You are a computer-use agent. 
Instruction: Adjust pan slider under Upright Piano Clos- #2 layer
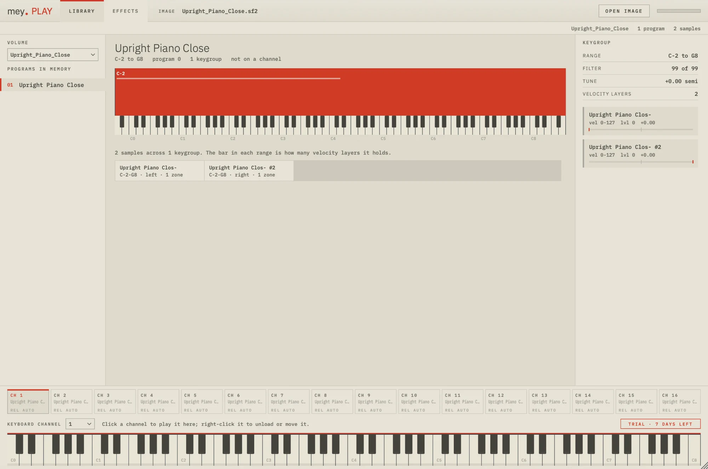coord(641,162)
